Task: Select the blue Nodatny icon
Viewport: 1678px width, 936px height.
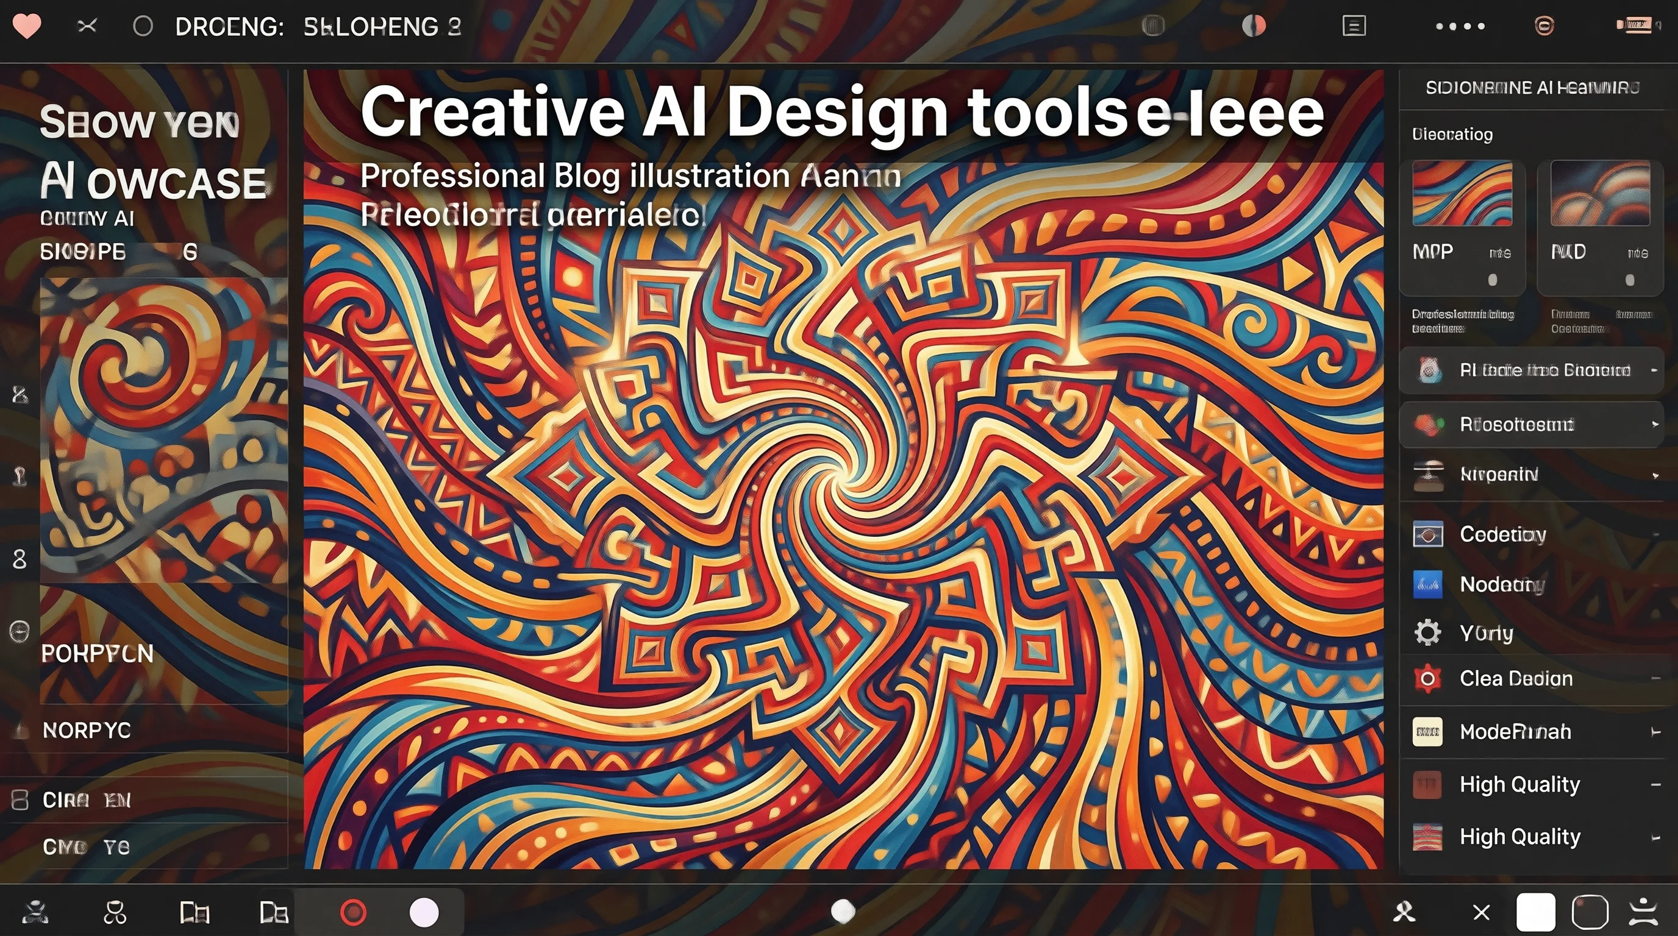Action: click(1427, 584)
